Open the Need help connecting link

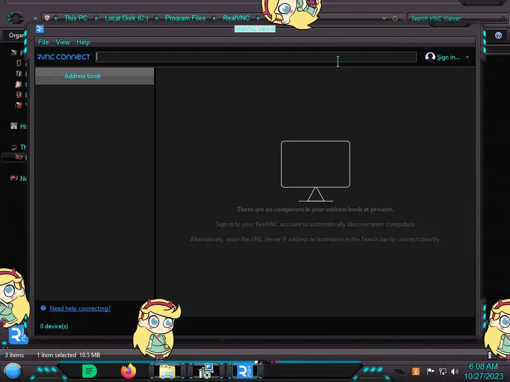(x=80, y=308)
